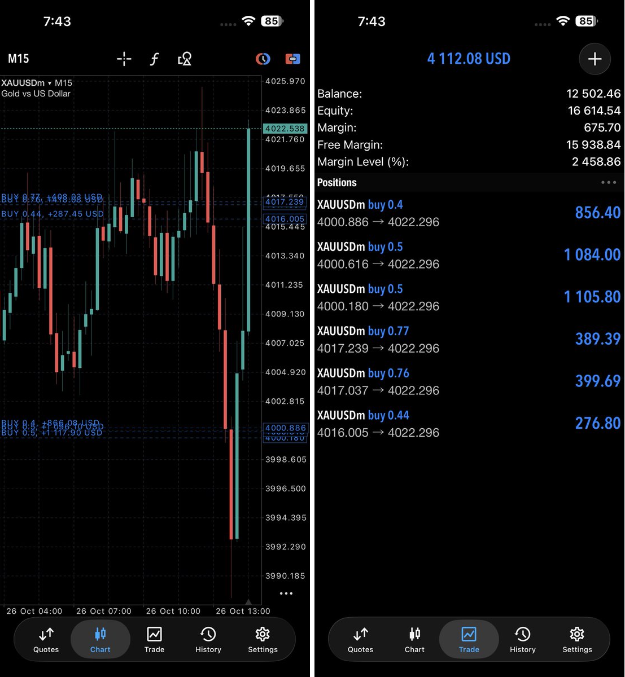
Task: Open History tab in left screen
Action: click(x=208, y=640)
